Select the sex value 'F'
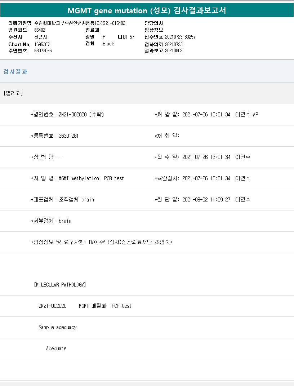This screenshot has width=294, height=386. tap(104, 37)
